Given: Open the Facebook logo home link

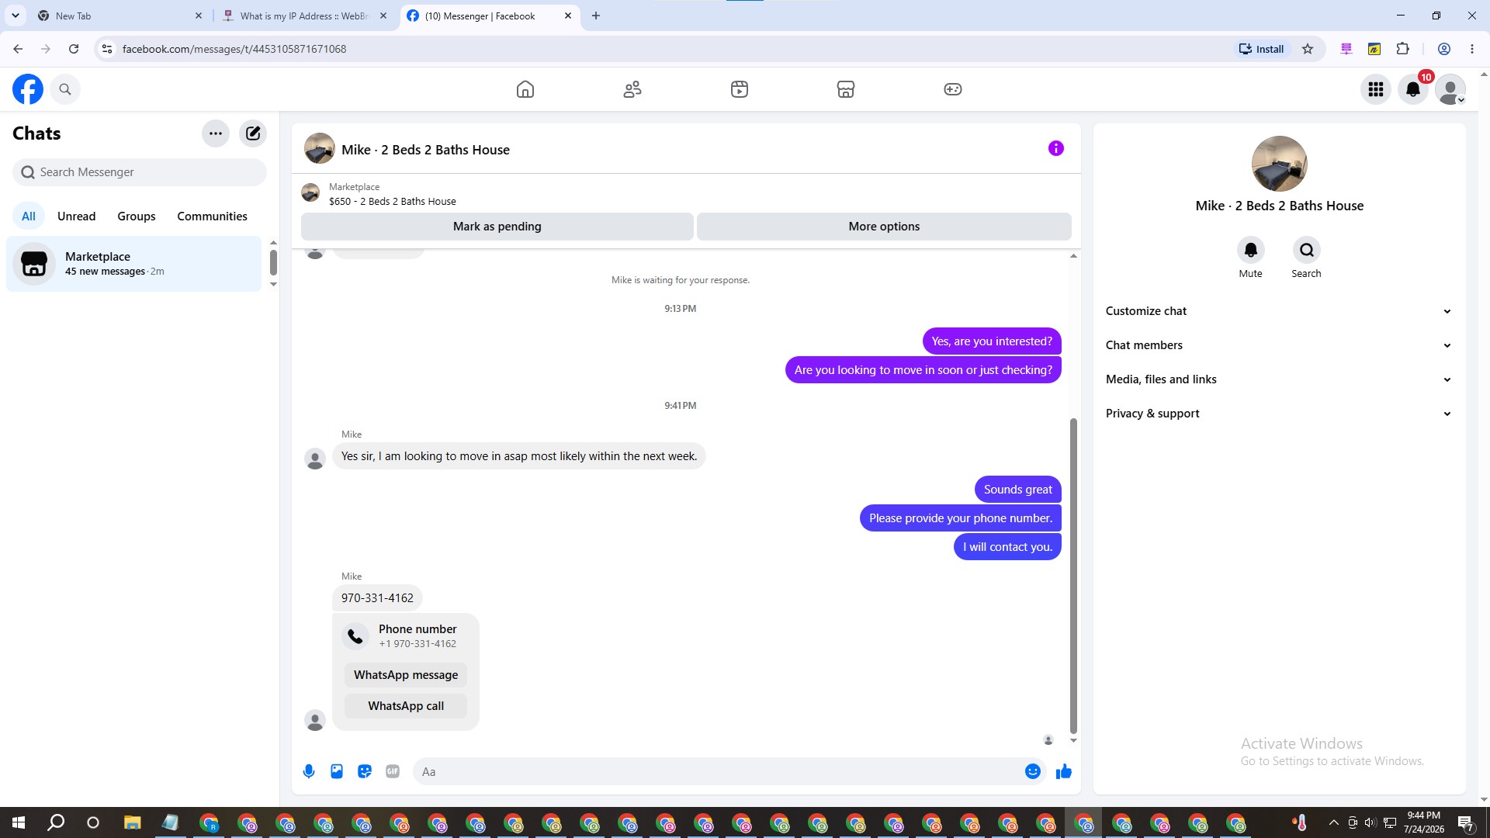Looking at the screenshot, I should tap(28, 89).
